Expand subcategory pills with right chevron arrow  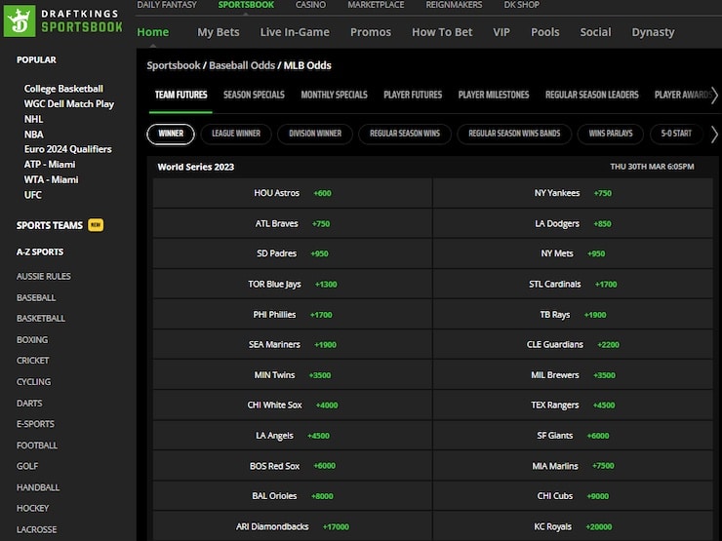tap(714, 135)
